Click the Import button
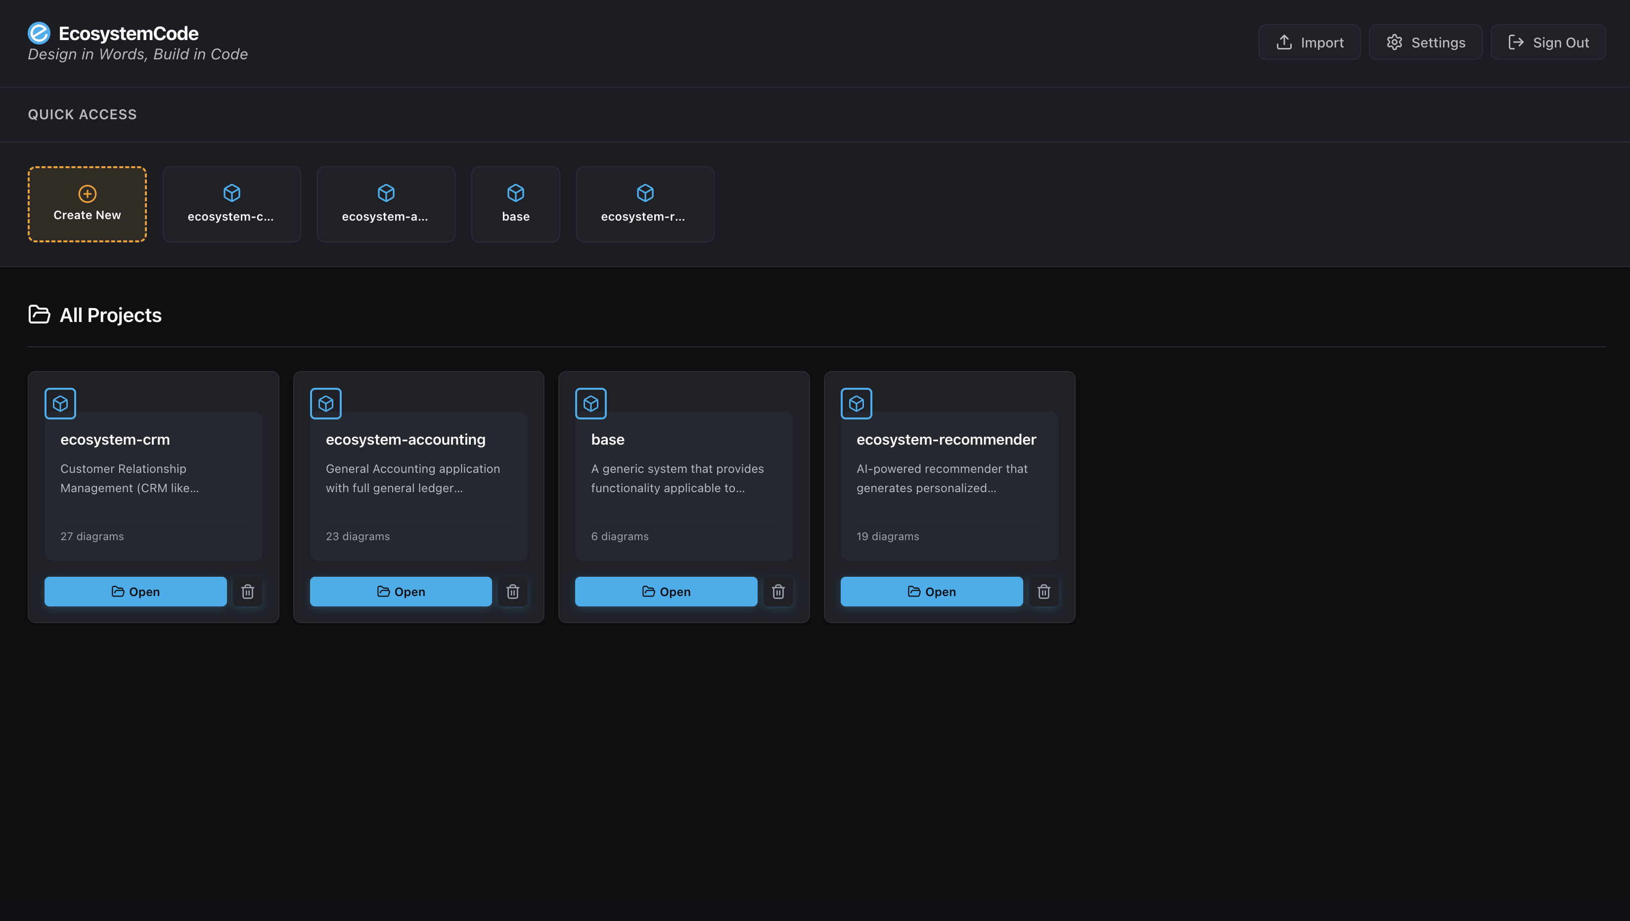1630x921 pixels. coord(1309,42)
